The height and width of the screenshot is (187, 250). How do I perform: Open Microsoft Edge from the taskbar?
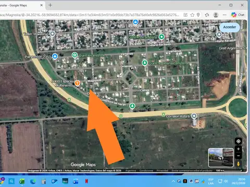point(33,181)
